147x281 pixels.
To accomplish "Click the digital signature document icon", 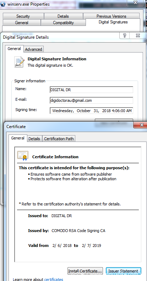I will coord(20,62).
